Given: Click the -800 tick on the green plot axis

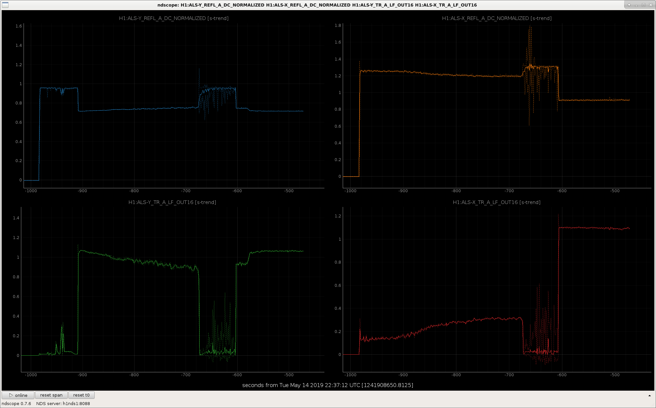Looking at the screenshot, I should (134, 375).
